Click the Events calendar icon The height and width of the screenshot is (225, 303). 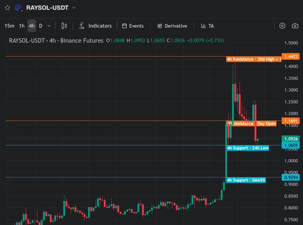point(124,26)
